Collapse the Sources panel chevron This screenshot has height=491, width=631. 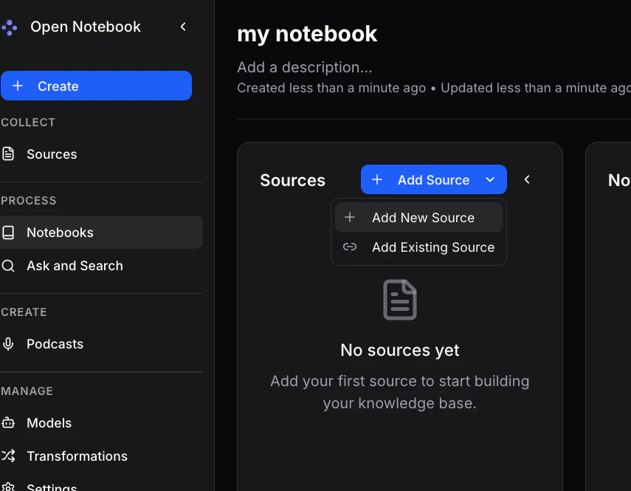click(x=527, y=179)
